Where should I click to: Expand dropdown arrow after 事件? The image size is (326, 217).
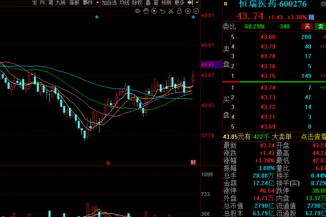(x=96, y=3)
